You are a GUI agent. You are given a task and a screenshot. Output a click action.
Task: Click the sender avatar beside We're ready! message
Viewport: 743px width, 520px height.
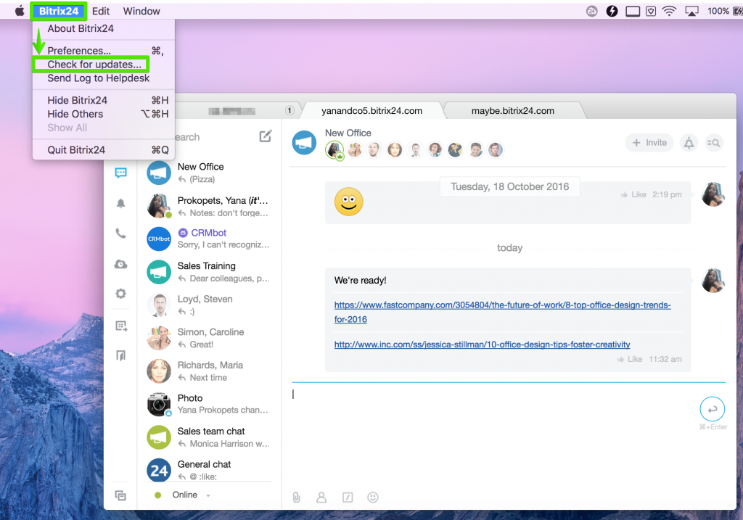713,281
